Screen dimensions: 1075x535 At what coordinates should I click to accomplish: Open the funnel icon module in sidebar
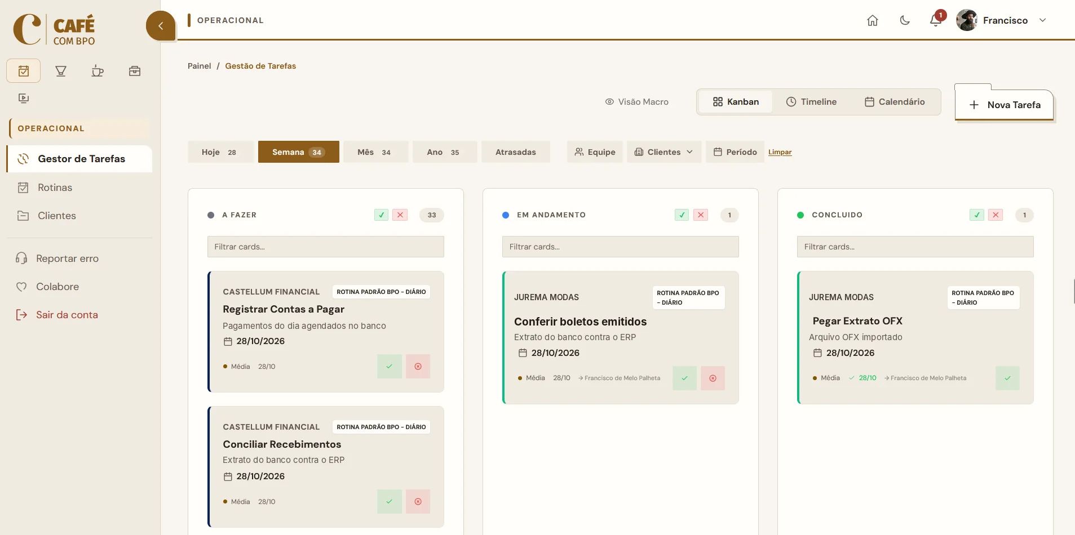pos(61,71)
